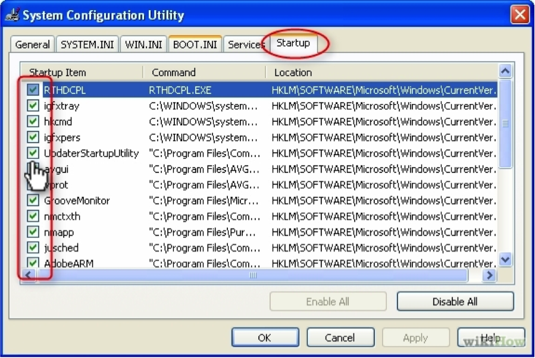
Task: Click the Location column header
Action: click(381, 73)
